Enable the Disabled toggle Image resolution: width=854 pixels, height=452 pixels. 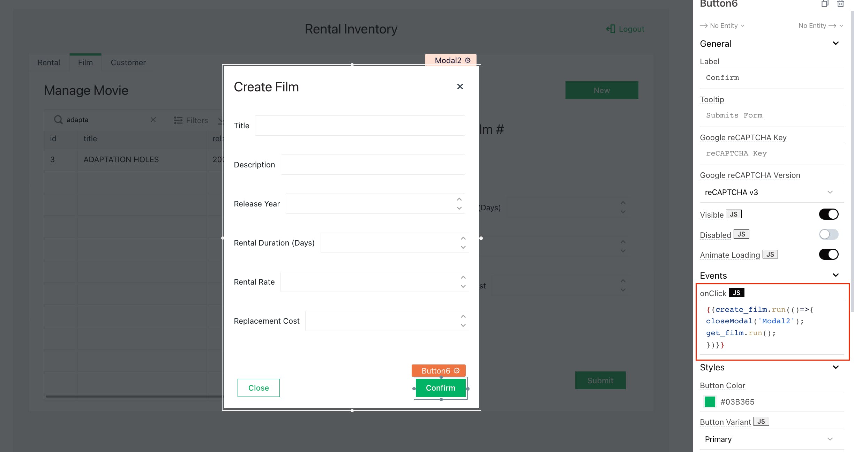(829, 234)
